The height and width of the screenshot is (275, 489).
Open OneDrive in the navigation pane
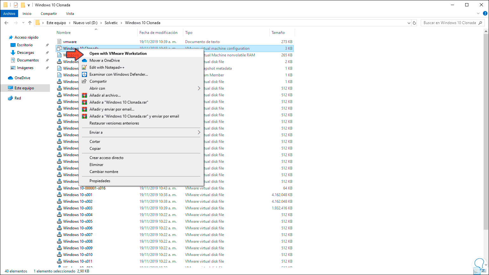coord(22,78)
